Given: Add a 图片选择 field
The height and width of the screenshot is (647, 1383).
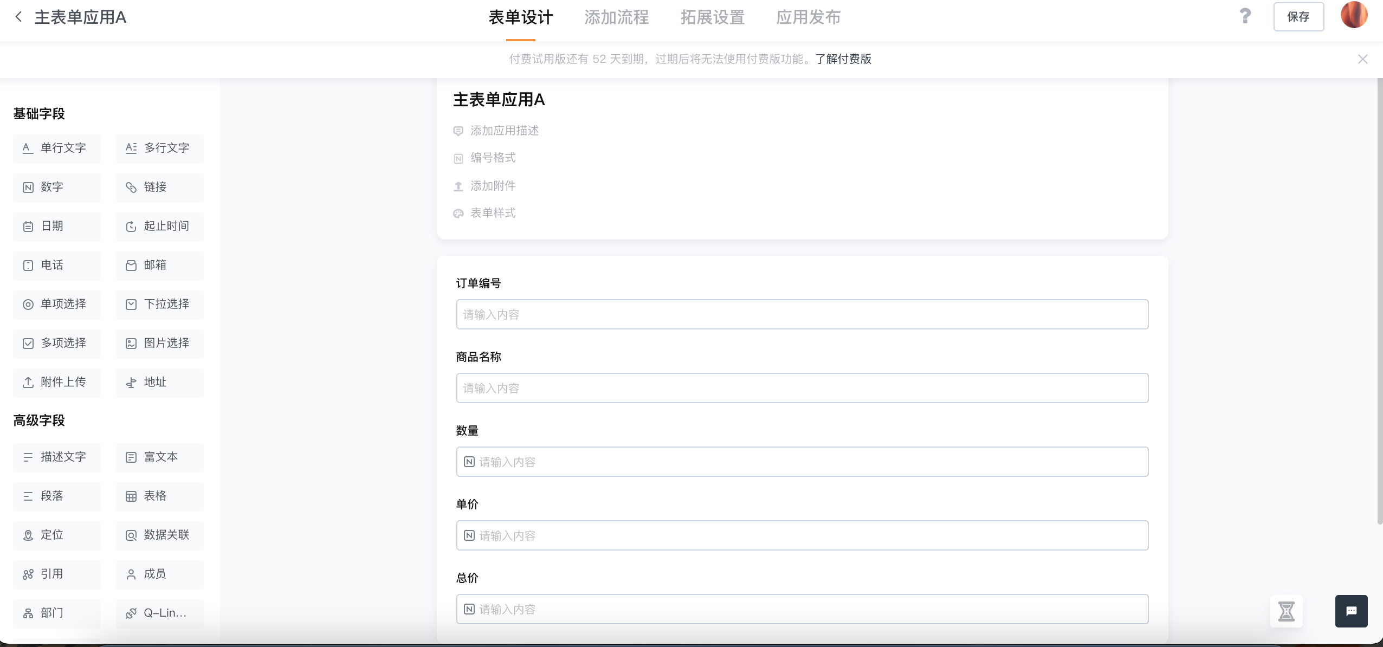Looking at the screenshot, I should (x=160, y=344).
